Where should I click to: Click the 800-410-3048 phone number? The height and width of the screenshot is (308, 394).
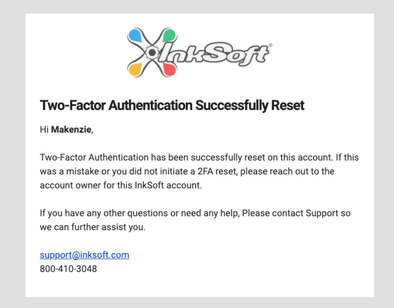click(69, 269)
